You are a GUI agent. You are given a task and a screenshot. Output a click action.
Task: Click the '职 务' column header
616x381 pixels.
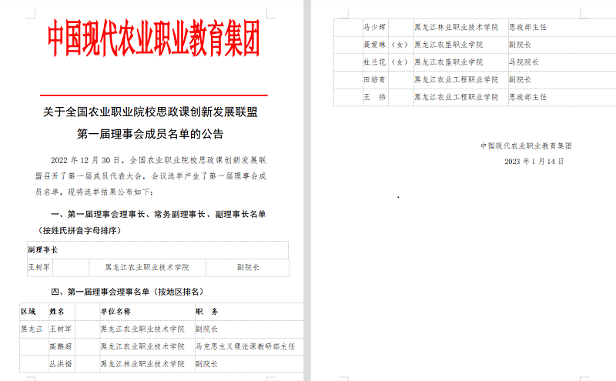click(207, 312)
